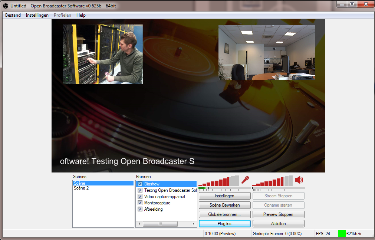Disable the Monitorcapture source checkbox
Screen dimensions: 375x240
[140, 203]
